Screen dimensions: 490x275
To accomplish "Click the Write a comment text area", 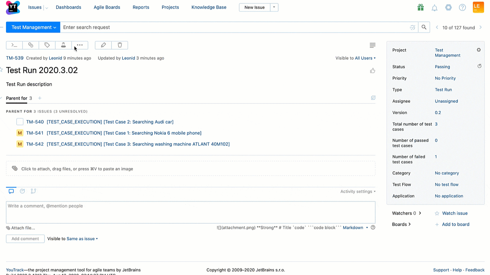I will point(191,212).
